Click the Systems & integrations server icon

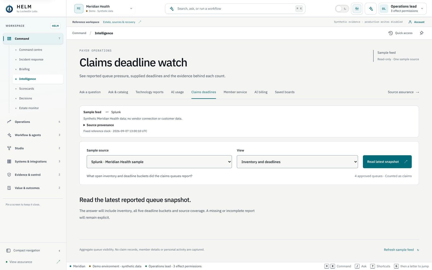9,161
